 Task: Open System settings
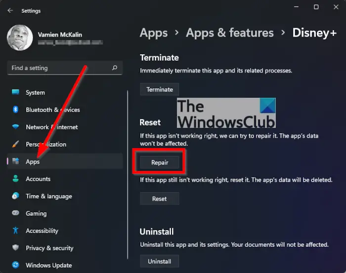(65, 92)
